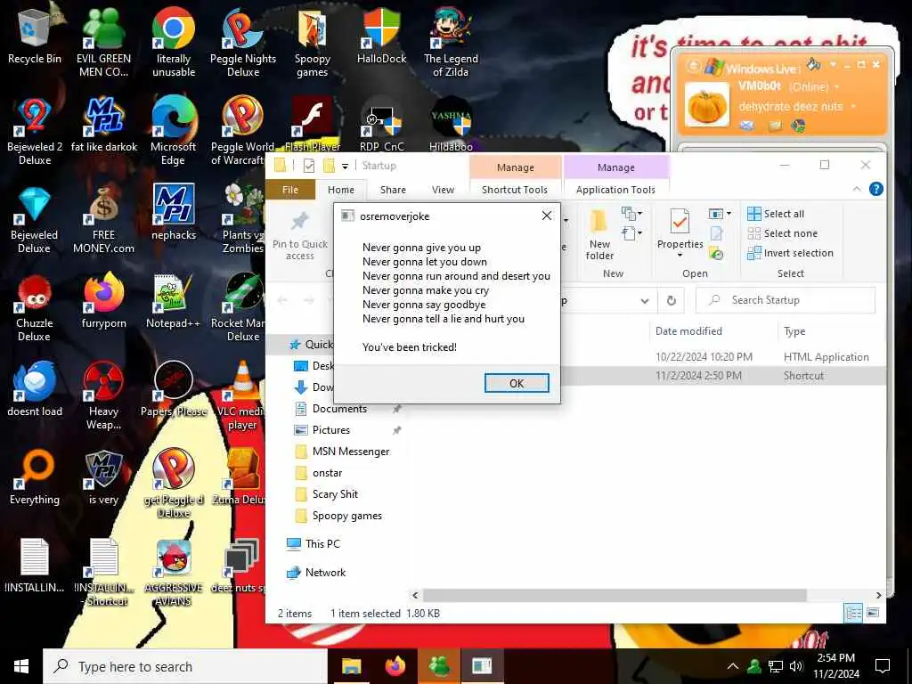The image size is (912, 684).
Task: Expand the Quick Access Toolbar customize arrow
Action: click(x=345, y=167)
